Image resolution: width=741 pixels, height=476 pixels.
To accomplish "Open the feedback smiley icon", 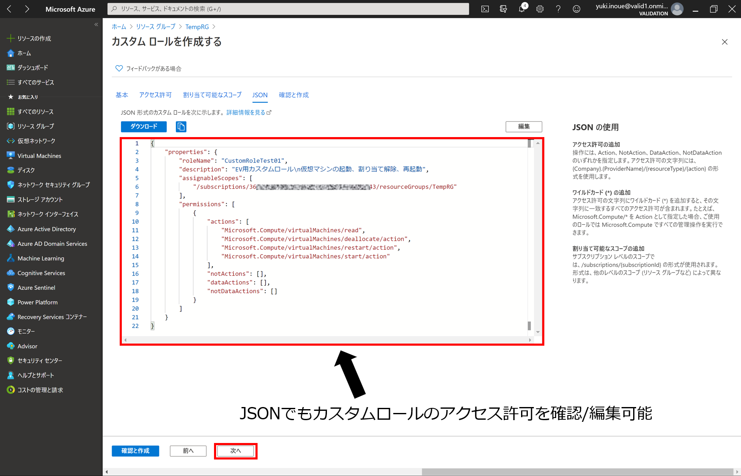I will point(576,9).
